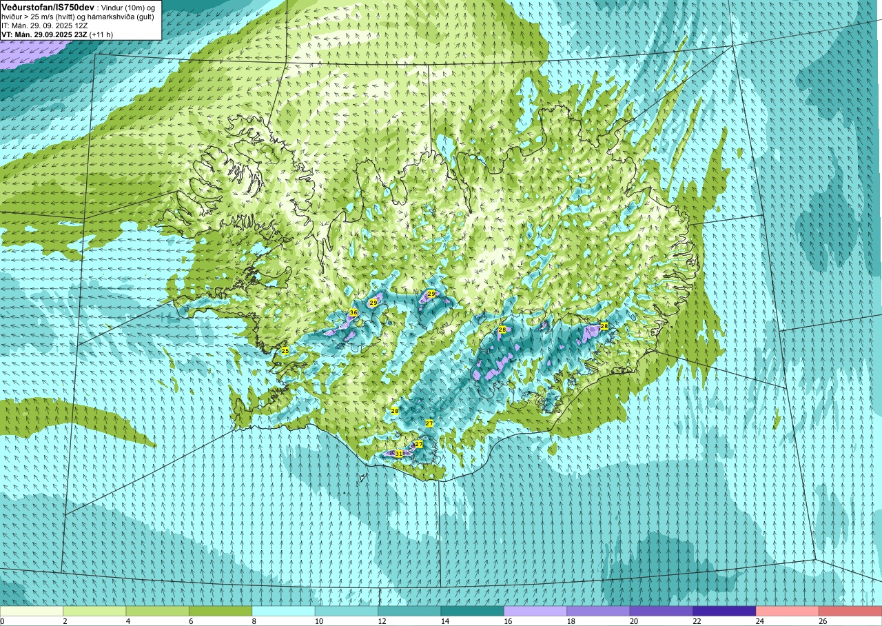Click the yellow gust label "25"
Viewport: 882px width, 626px height.
(285, 351)
